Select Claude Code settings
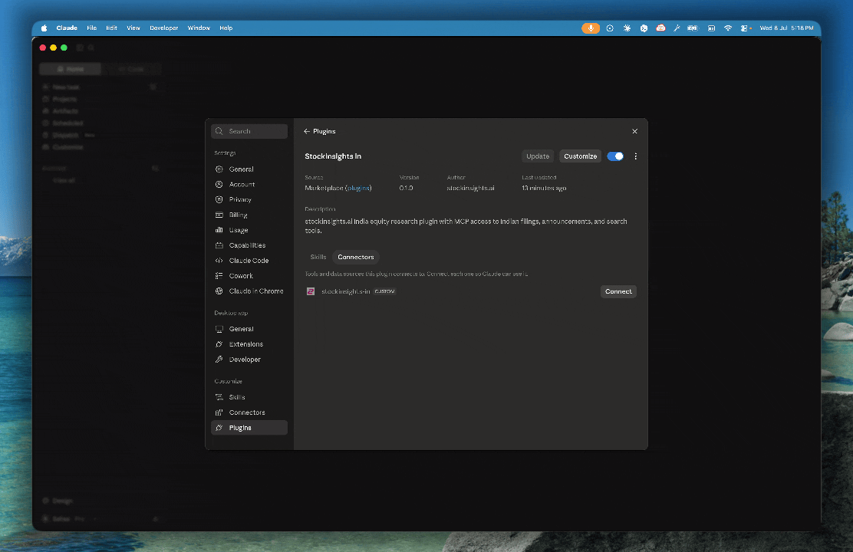Screen dimensions: 853x552 click(x=249, y=261)
